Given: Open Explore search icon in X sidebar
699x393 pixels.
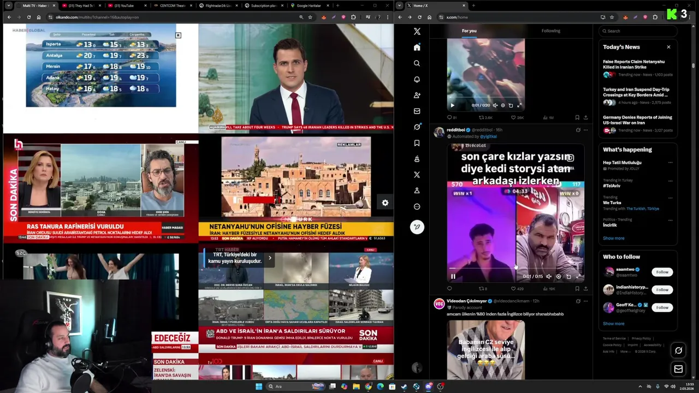Looking at the screenshot, I should (417, 63).
